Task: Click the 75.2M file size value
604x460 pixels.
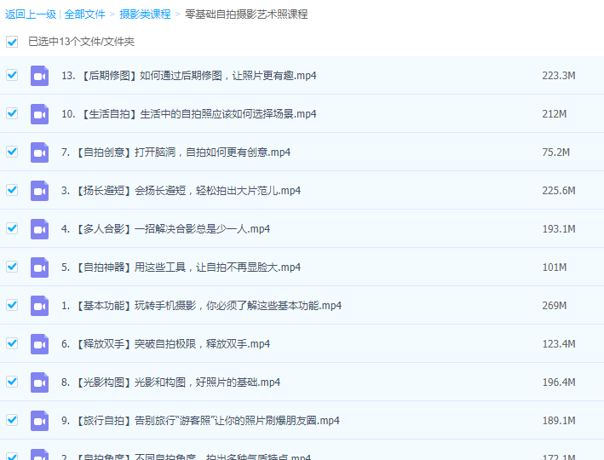Action: 555,152
